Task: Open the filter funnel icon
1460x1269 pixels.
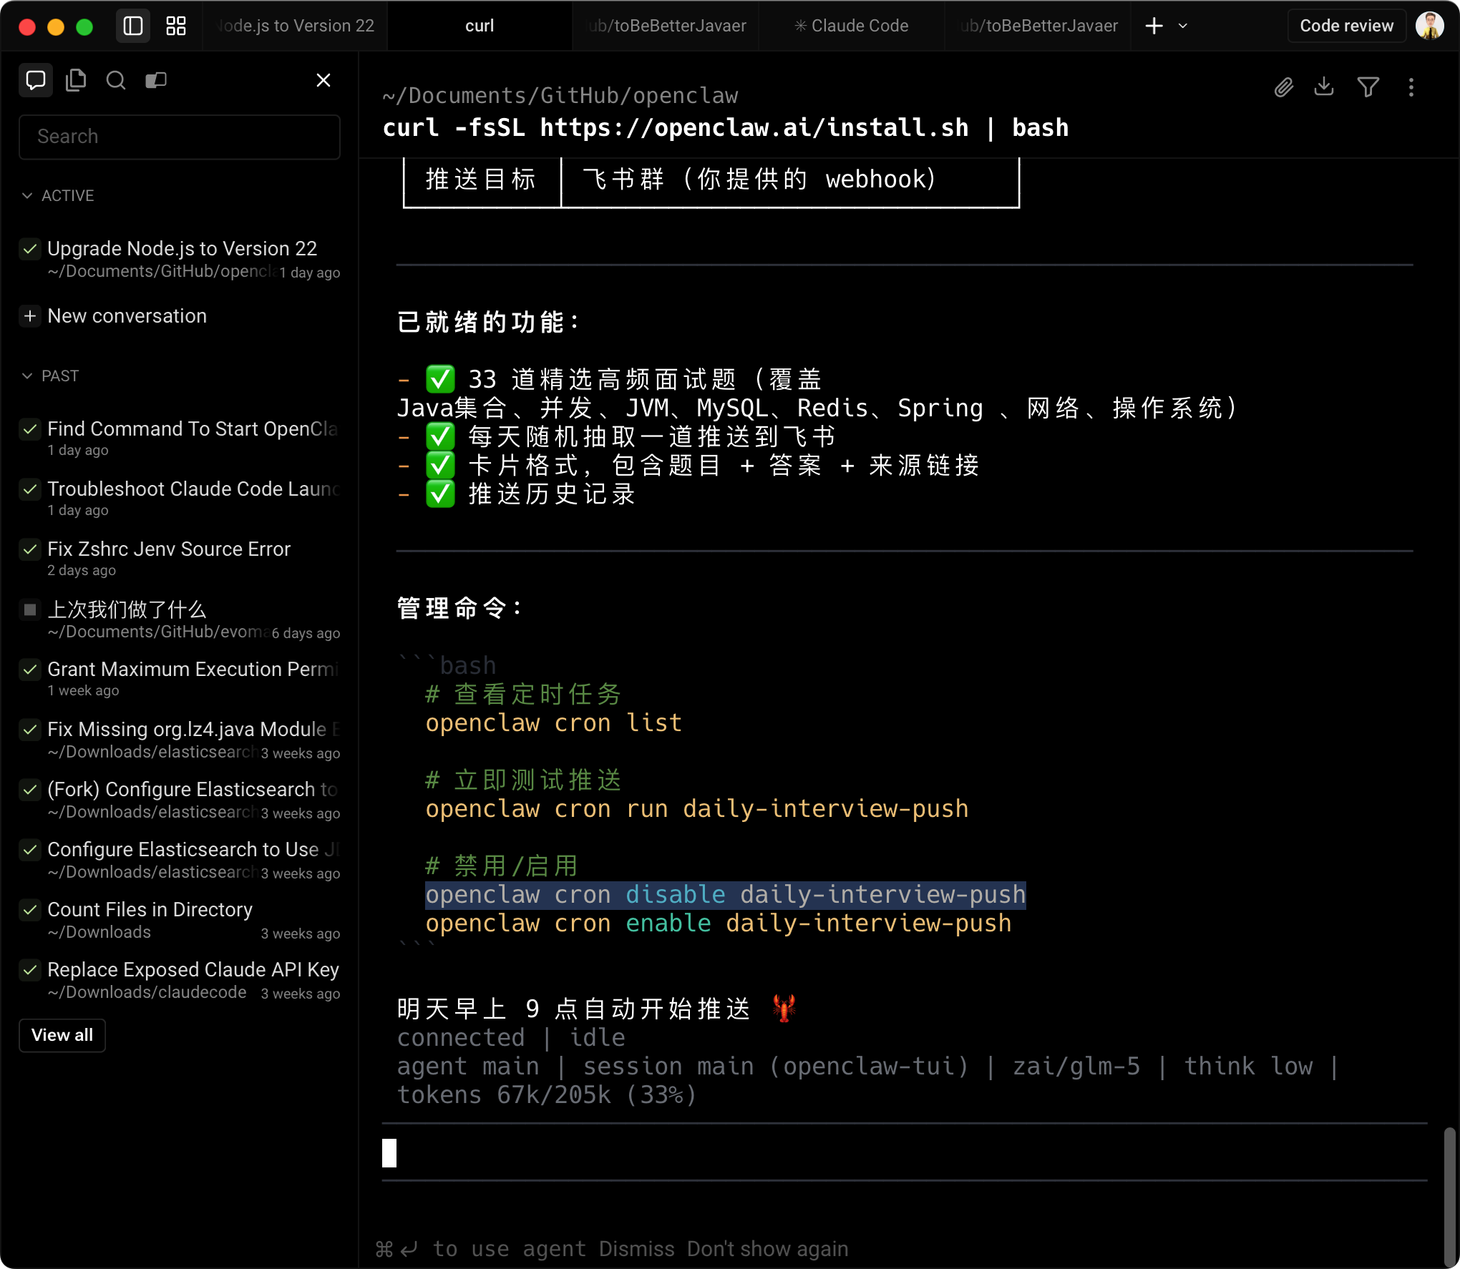Action: coord(1368,87)
